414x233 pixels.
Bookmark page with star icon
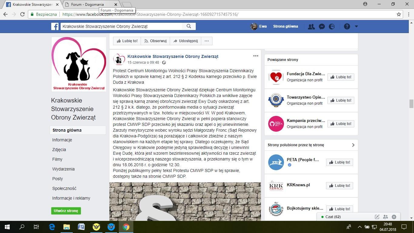399,14
